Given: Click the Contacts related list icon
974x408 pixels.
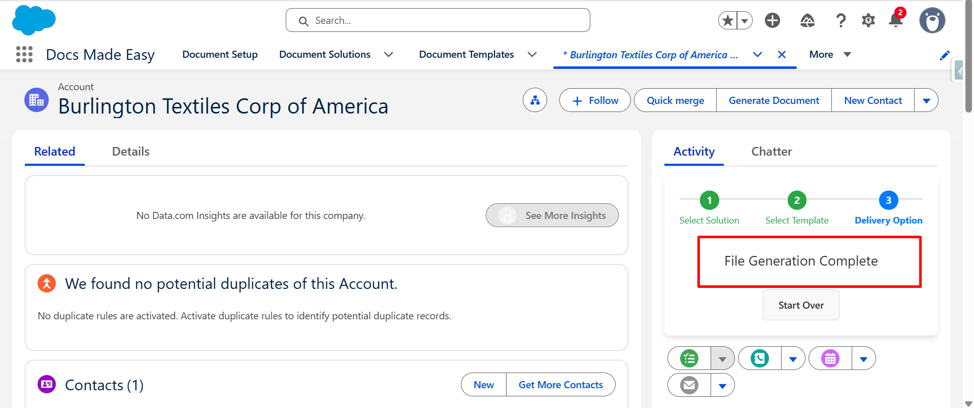Looking at the screenshot, I should [47, 384].
